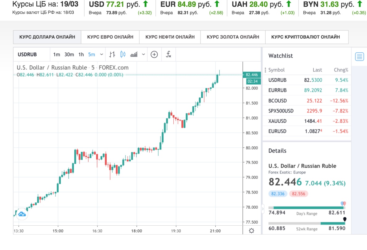367x250 pixels.
Task: Open the КУРС ЕВРО ОНЛАЙН tab
Action: pos(110,37)
